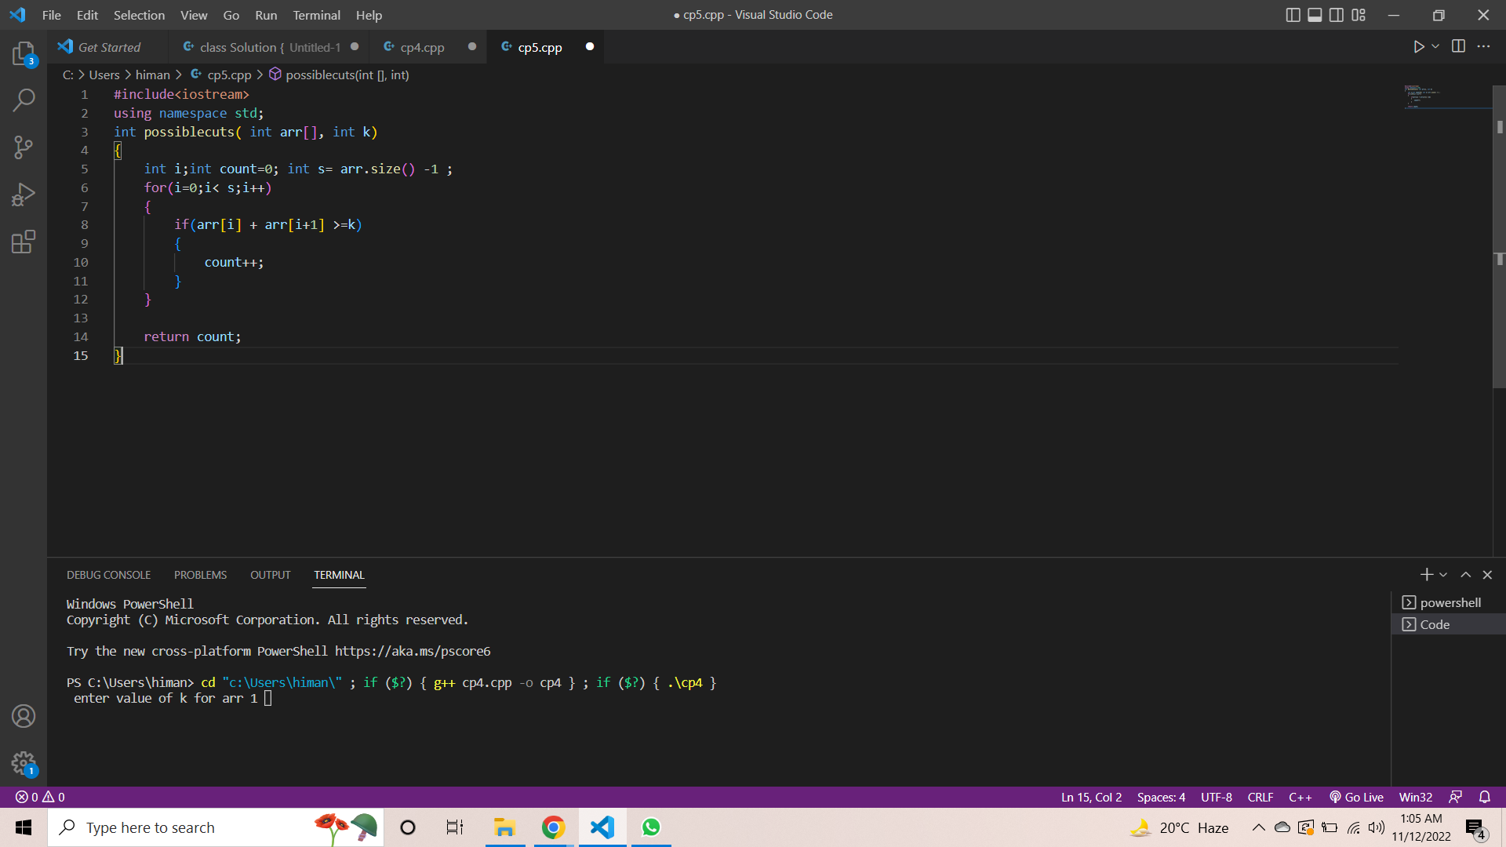Change the C++ language mode selector
The image size is (1506, 847).
click(x=1300, y=797)
